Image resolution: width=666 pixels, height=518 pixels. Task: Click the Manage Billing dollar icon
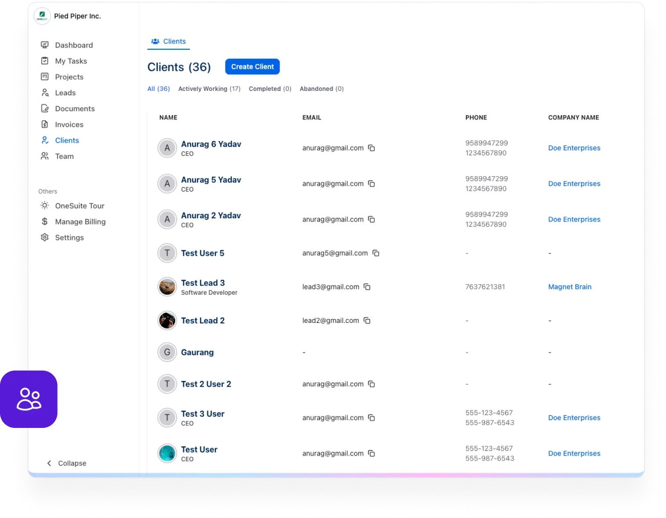44,221
